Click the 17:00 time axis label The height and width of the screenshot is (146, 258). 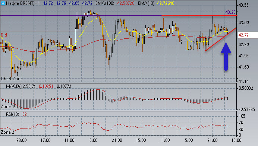[45, 140]
